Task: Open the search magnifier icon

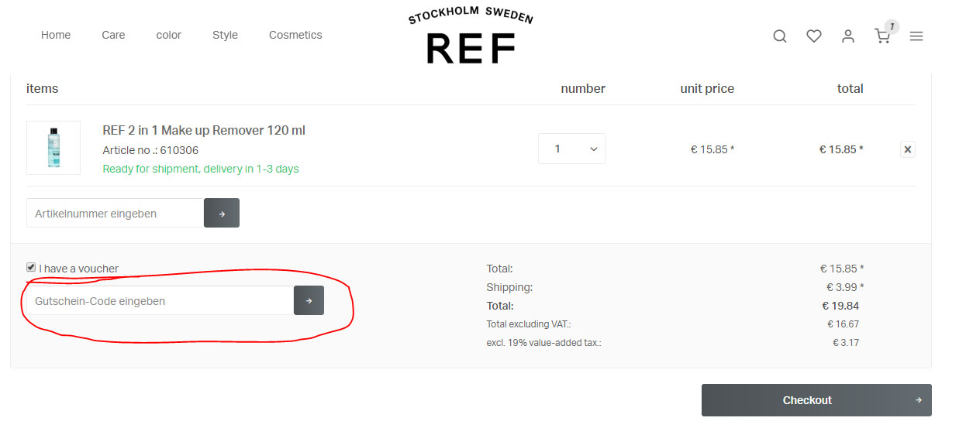Action: point(780,36)
